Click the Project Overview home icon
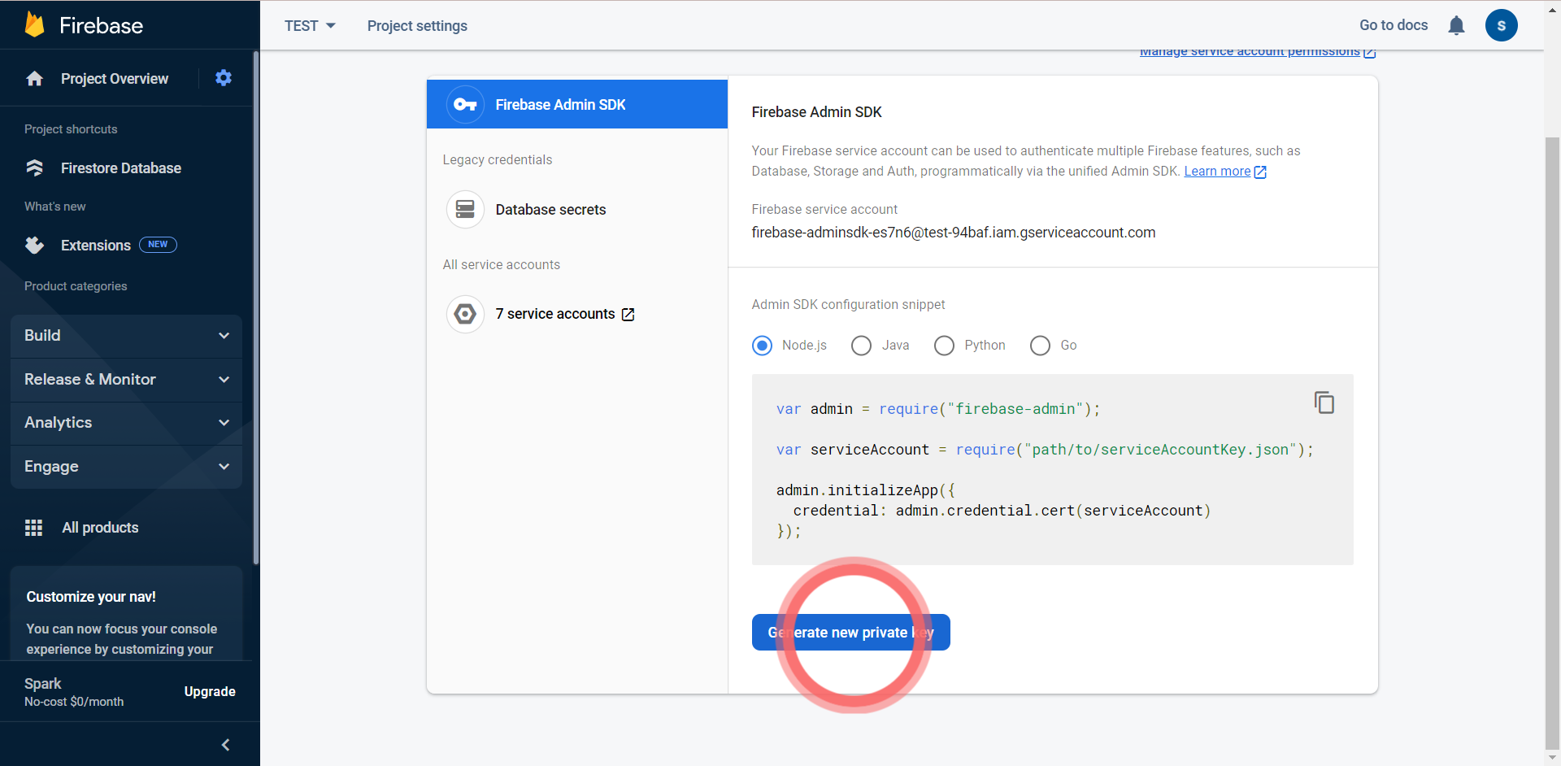 click(x=34, y=79)
